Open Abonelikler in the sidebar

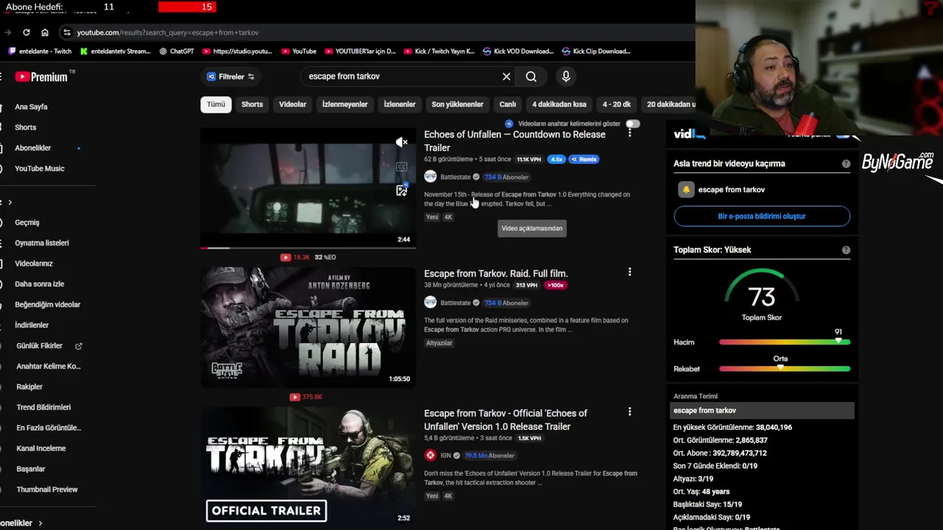pyautogui.click(x=32, y=148)
